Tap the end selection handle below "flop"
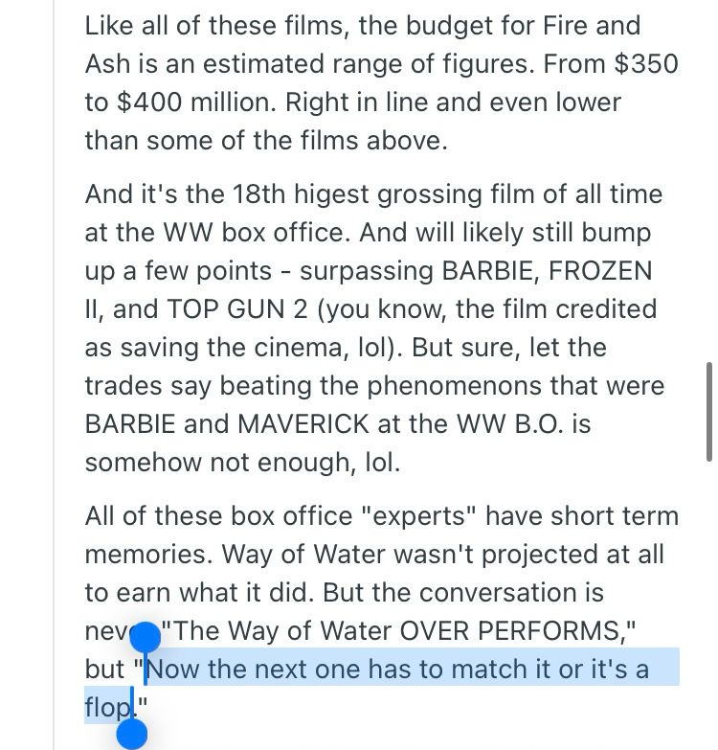718x750 pixels. 132,736
